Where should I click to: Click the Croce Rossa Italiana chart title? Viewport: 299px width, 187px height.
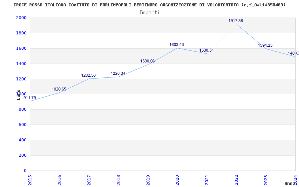[x=149, y=5]
